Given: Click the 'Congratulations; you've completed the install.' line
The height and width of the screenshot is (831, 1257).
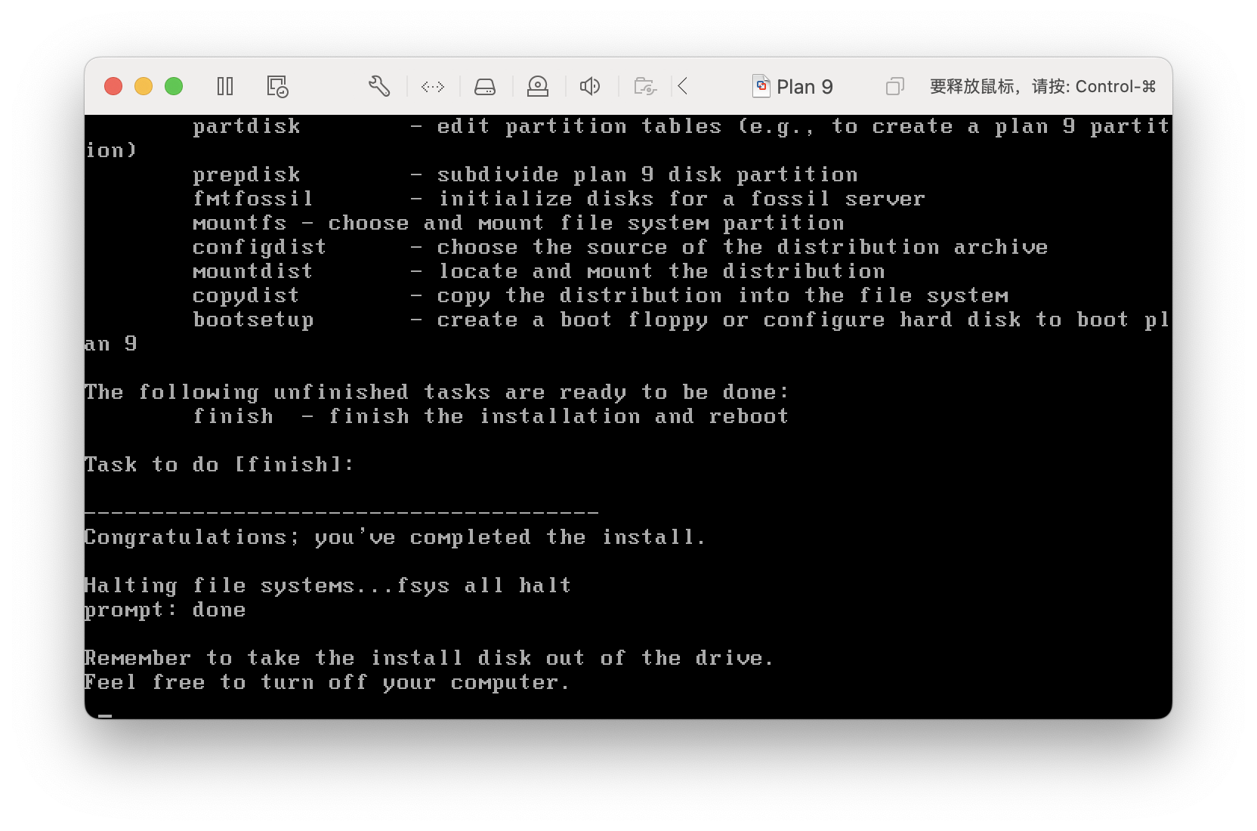Looking at the screenshot, I should pyautogui.click(x=395, y=536).
